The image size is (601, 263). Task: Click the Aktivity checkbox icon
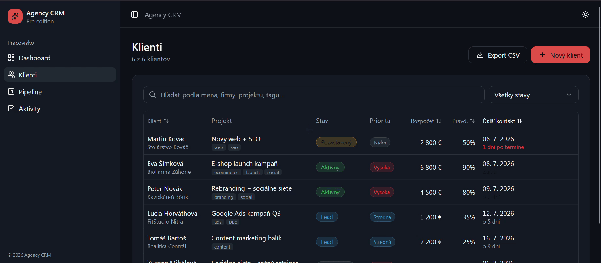[x=11, y=109]
